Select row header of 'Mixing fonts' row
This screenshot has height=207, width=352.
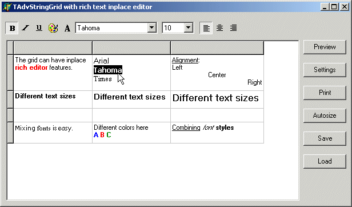(x=10, y=133)
